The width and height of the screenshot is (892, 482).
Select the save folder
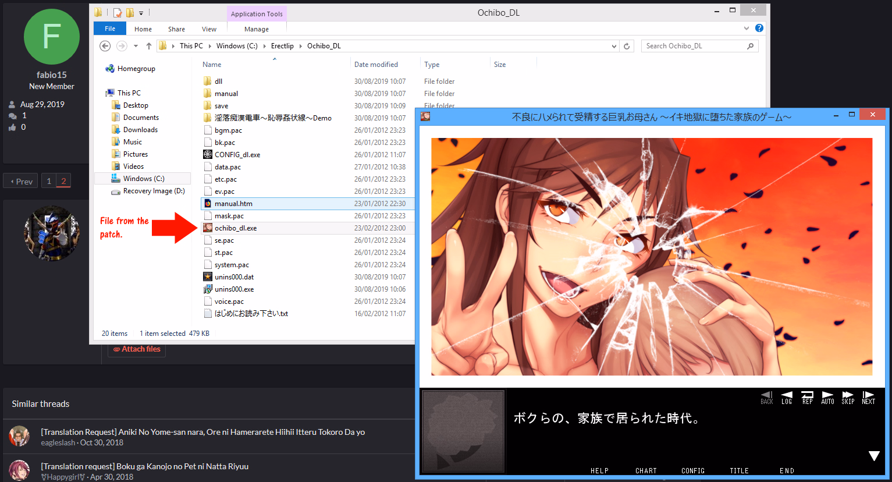(x=216, y=106)
